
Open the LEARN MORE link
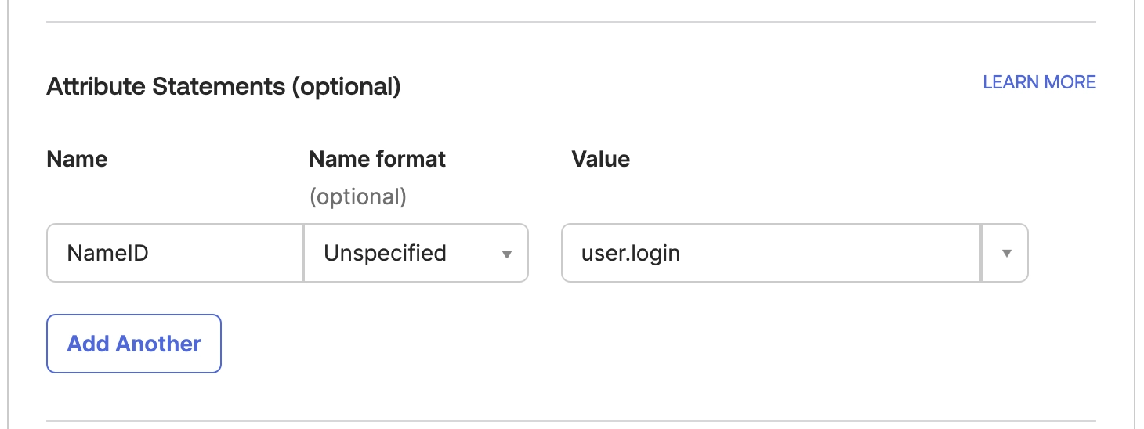[x=1039, y=82]
